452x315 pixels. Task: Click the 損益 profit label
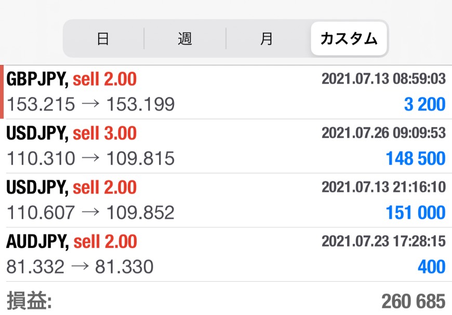tap(29, 301)
